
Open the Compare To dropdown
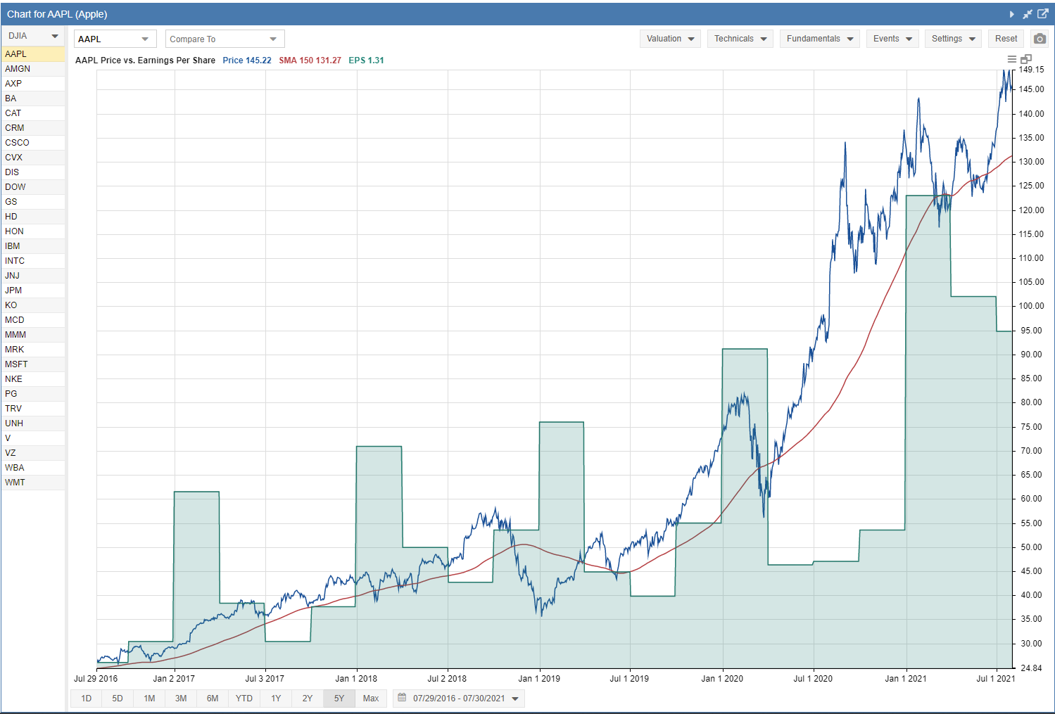[x=225, y=39]
